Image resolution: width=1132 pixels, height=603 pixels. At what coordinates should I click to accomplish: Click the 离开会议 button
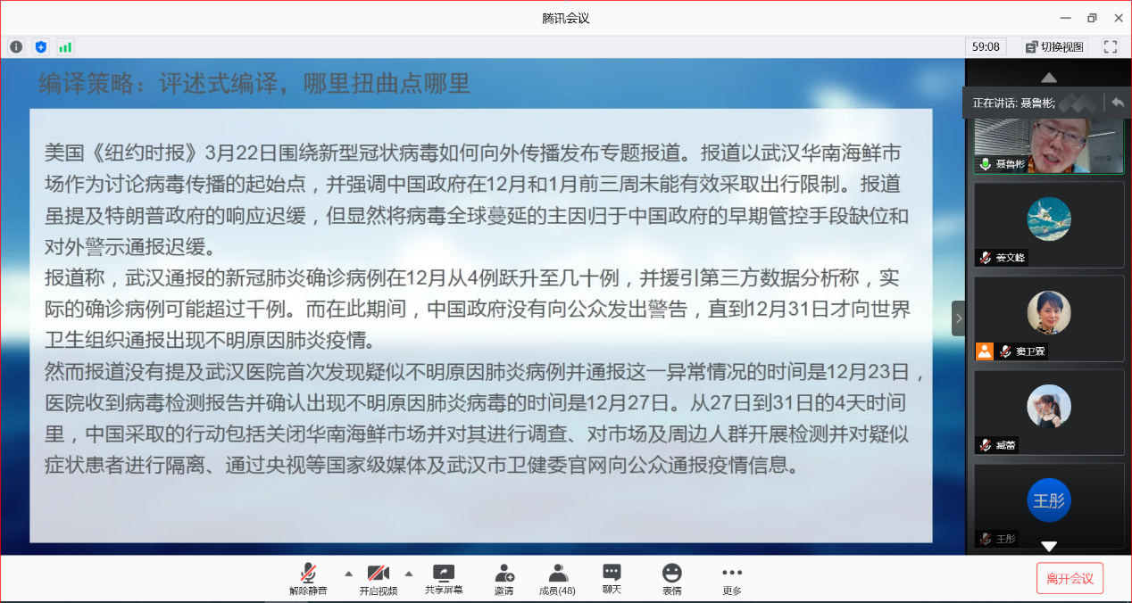tap(1070, 578)
